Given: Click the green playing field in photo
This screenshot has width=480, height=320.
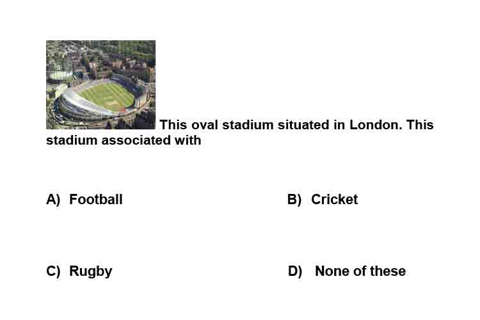Looking at the screenshot, I should click(107, 97).
